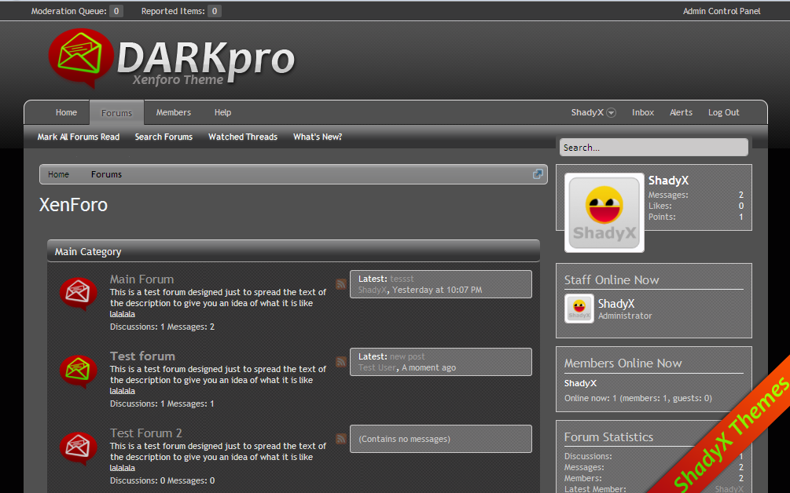The width and height of the screenshot is (790, 493).
Task: Open the Help tab
Action: point(222,113)
